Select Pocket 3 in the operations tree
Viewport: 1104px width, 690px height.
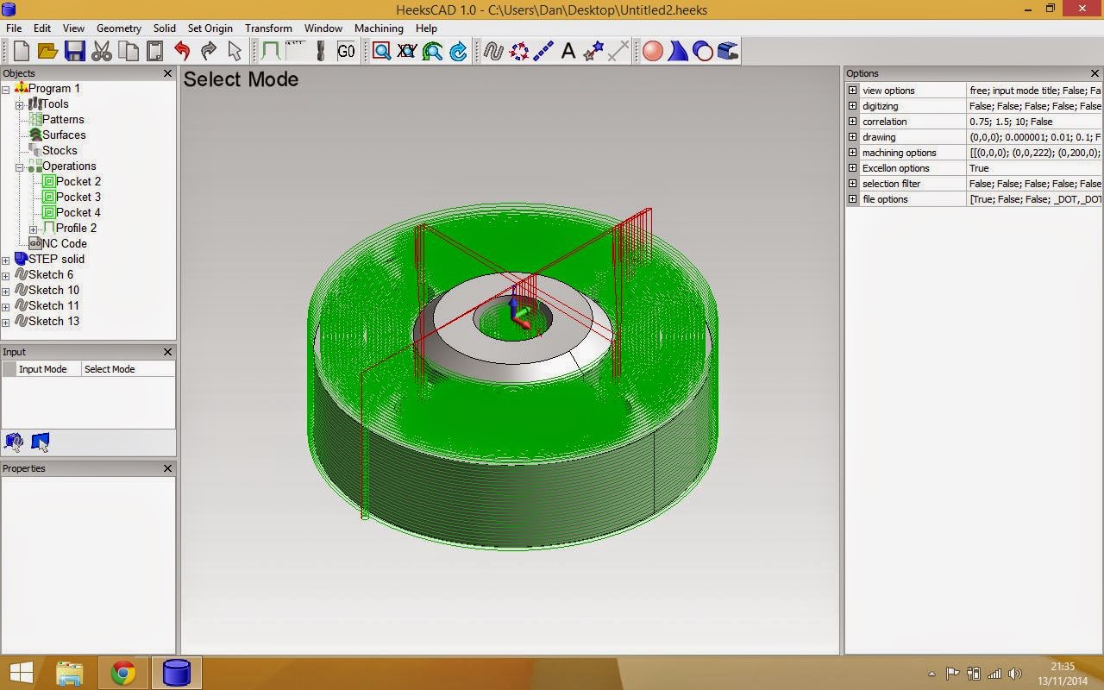point(78,197)
